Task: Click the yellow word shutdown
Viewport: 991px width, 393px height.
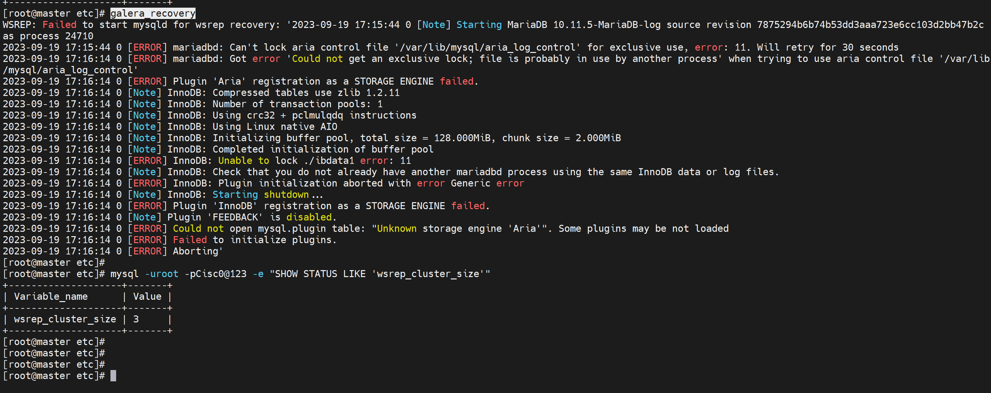Action: point(286,195)
